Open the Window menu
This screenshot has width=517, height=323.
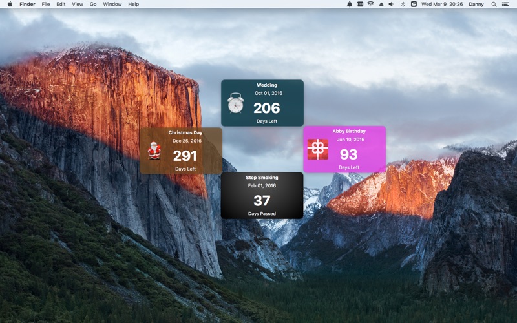pyautogui.click(x=112, y=4)
